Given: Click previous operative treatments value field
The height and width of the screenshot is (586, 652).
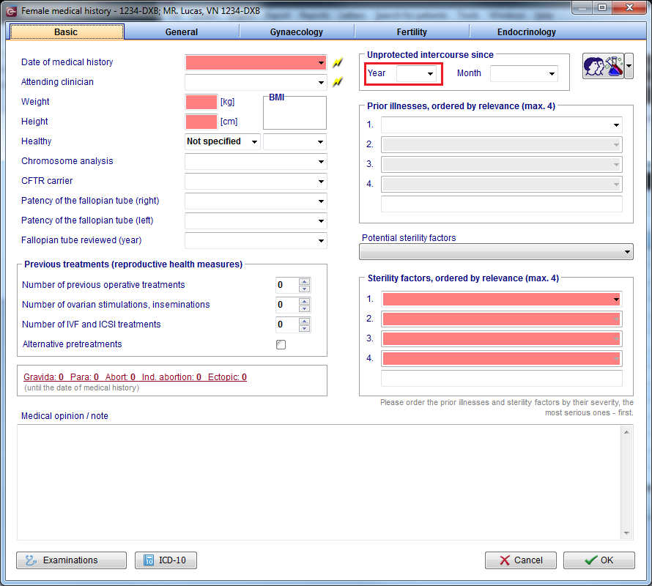Looking at the screenshot, I should pyautogui.click(x=287, y=285).
